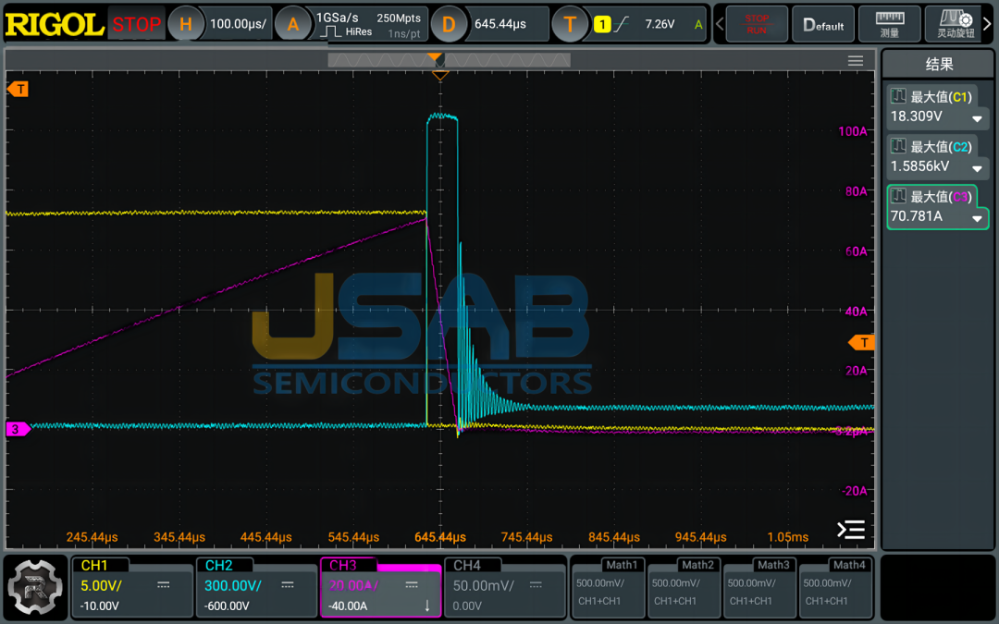Screen dimensions: 999x624
Task: Click trigger source channel 1 badge
Action: [601, 25]
